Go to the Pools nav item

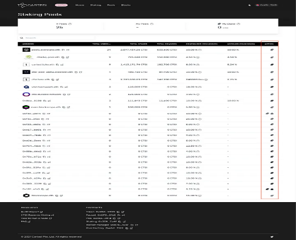point(111,5)
